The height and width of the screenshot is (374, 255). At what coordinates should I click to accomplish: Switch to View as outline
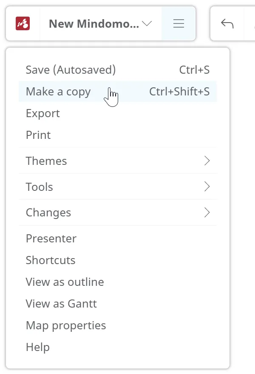(x=65, y=282)
